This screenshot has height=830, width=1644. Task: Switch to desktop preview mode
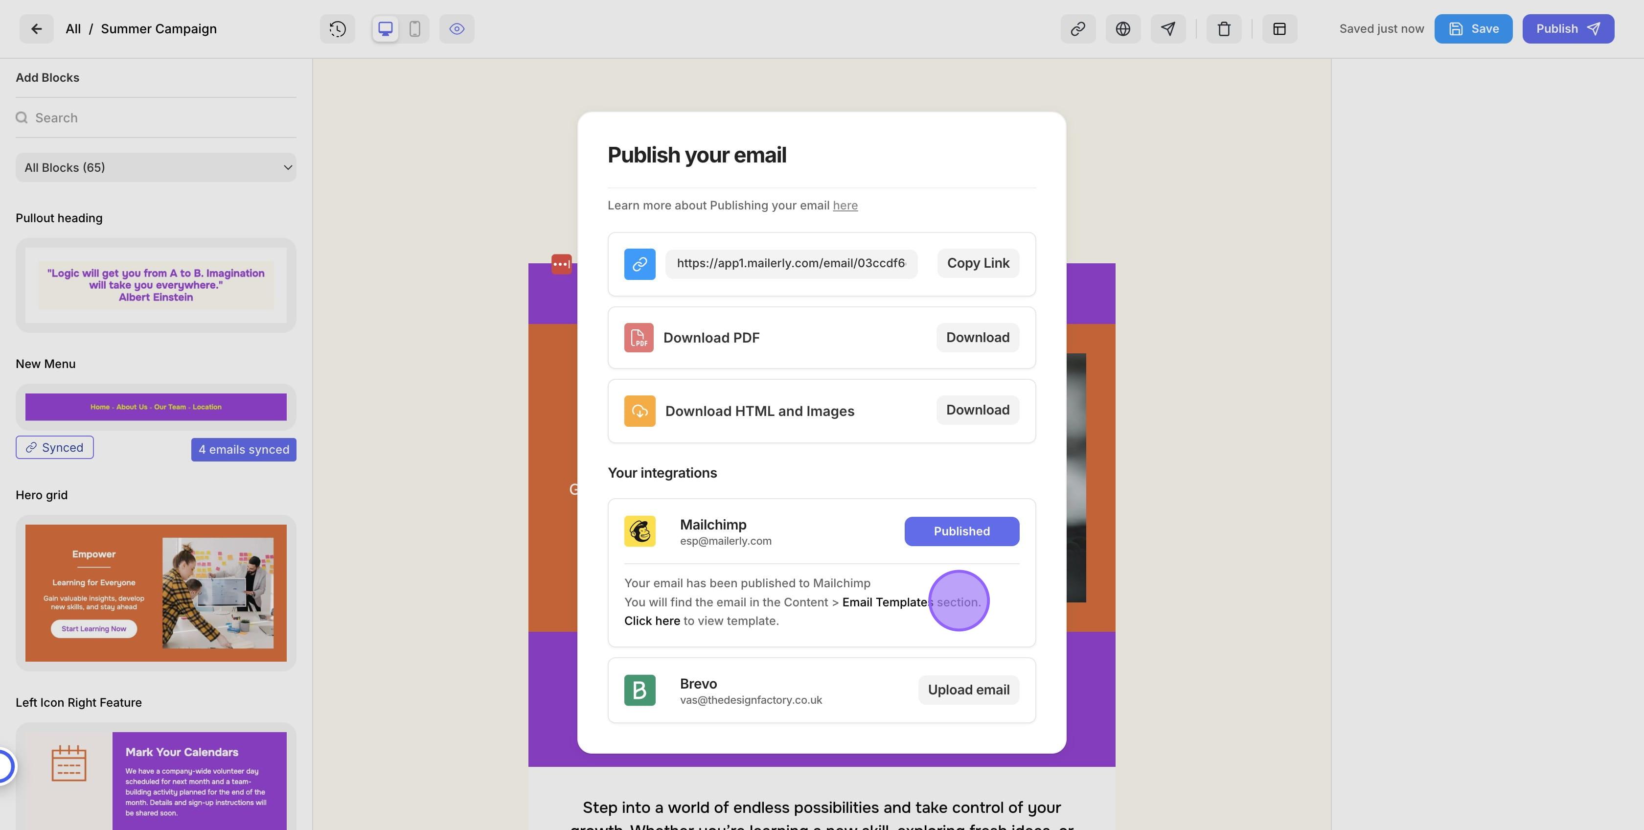[x=386, y=29]
